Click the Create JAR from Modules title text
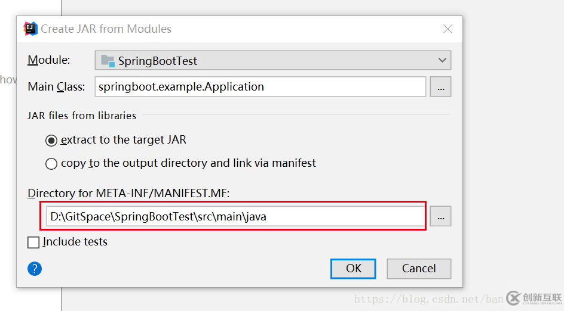The width and height of the screenshot is (564, 311). (x=106, y=29)
